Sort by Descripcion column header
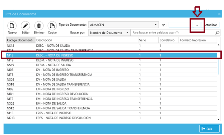224x135 pixels. (x=86, y=40)
